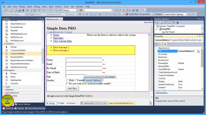Image resolution: width=206 pixels, height=115 pixels.
Task: Show Events via the lightning bolt icon
Action: (168, 44)
